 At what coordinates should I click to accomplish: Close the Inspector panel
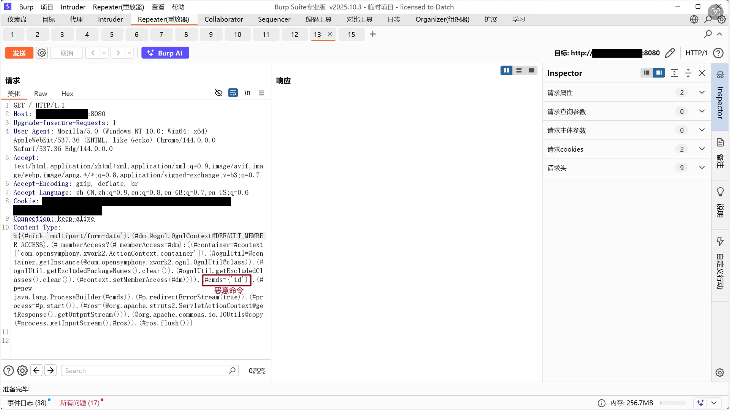[702, 73]
